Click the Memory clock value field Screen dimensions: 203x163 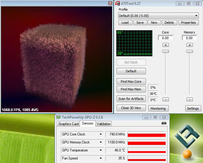pyautogui.click(x=189, y=38)
